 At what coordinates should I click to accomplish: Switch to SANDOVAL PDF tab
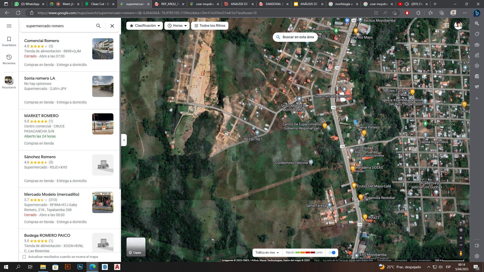tap(274, 4)
